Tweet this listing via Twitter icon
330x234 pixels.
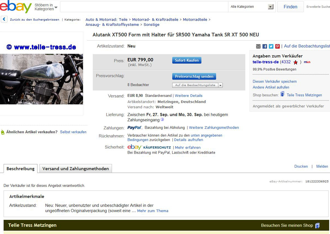coord(271,46)
